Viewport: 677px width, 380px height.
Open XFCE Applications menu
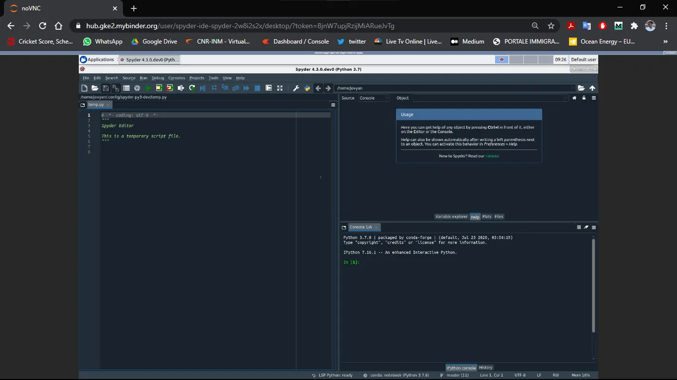point(98,59)
